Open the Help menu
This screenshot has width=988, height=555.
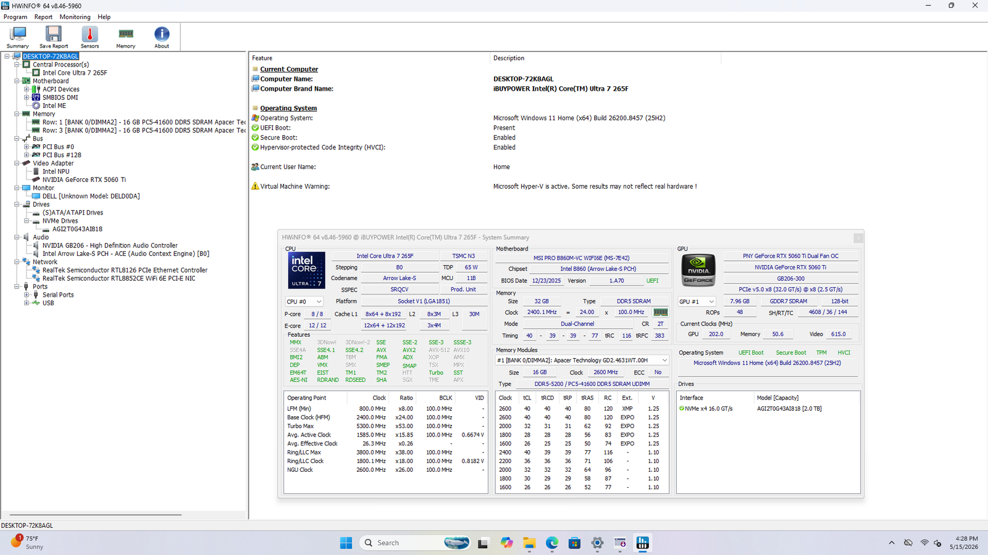click(104, 17)
